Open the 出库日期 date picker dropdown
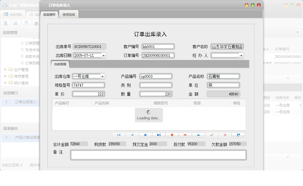The image size is (303, 186). click(104, 55)
